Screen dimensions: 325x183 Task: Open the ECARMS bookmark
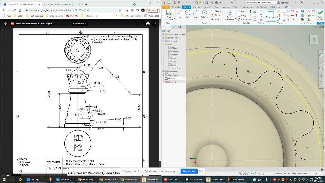pos(72,16)
